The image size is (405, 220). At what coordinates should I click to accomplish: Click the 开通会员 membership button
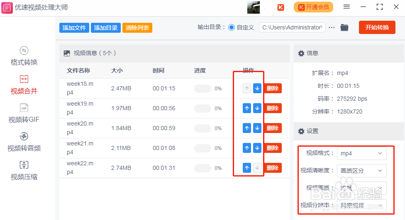(x=313, y=7)
